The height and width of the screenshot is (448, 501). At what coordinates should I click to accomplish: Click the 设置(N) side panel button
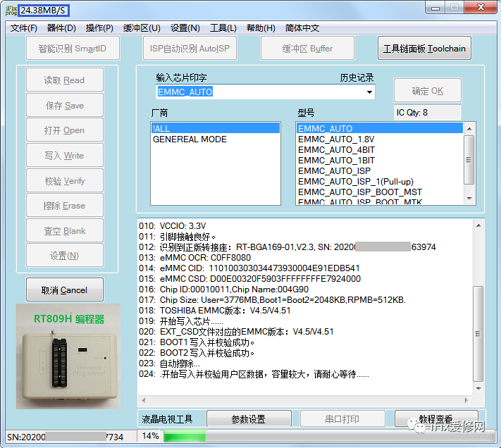pyautogui.click(x=65, y=256)
